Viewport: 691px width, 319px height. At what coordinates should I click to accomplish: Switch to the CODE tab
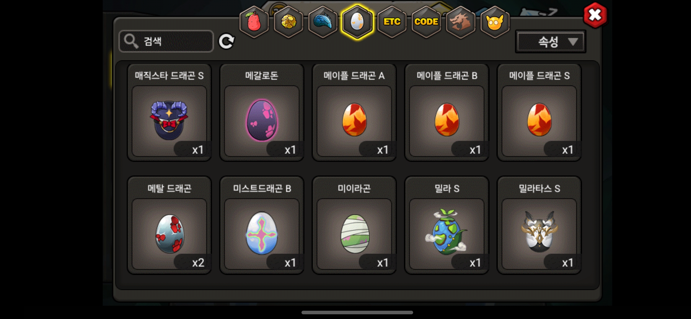coord(426,22)
